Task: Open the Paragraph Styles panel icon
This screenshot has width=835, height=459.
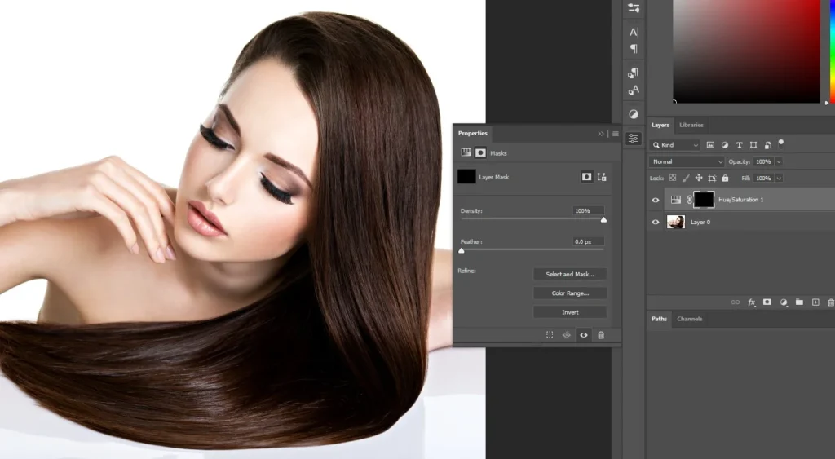Action: click(x=633, y=73)
